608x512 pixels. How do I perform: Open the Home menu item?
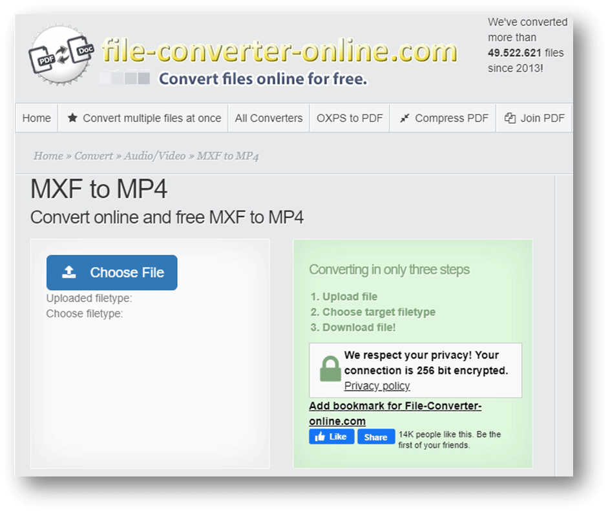(36, 118)
